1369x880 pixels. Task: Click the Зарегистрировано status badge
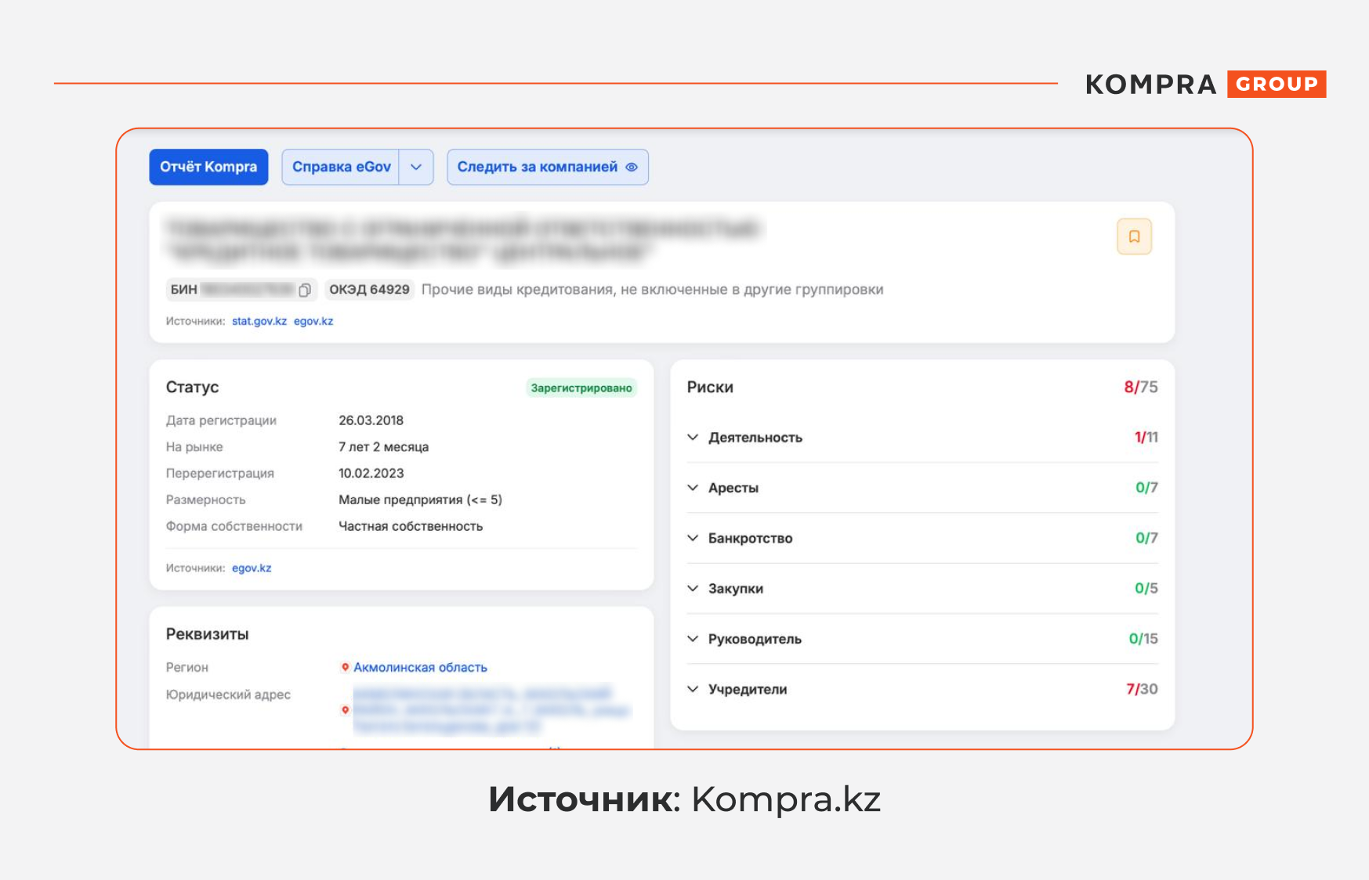click(581, 388)
